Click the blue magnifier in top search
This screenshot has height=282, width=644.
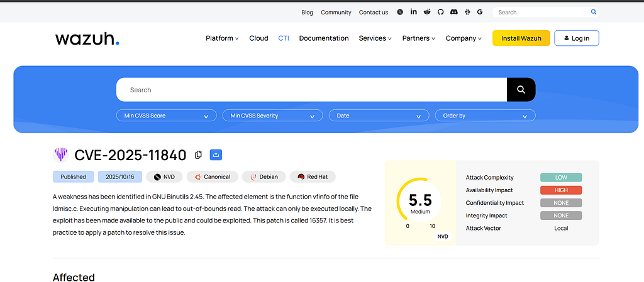click(x=594, y=12)
